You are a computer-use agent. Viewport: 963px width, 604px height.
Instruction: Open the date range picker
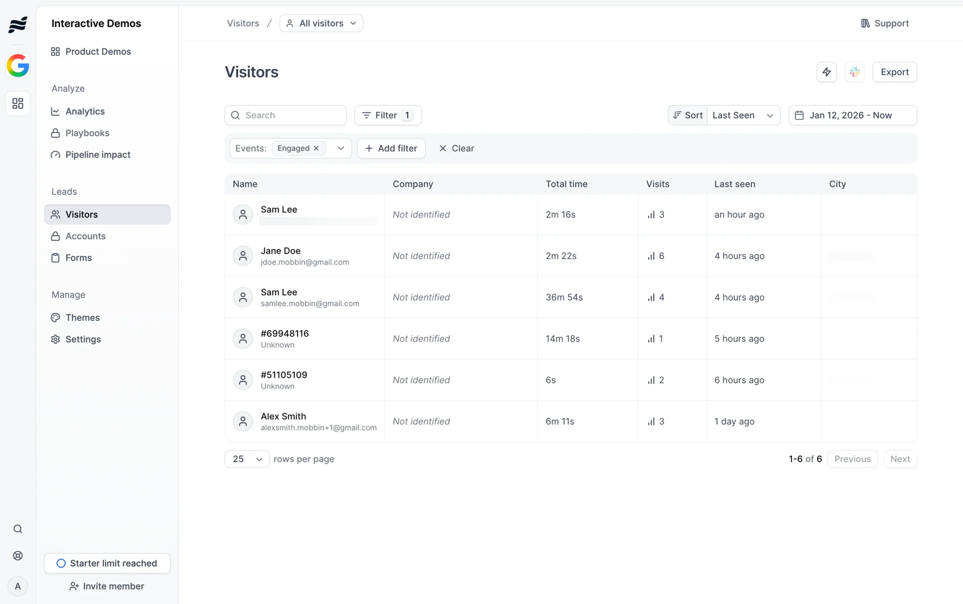tap(852, 115)
